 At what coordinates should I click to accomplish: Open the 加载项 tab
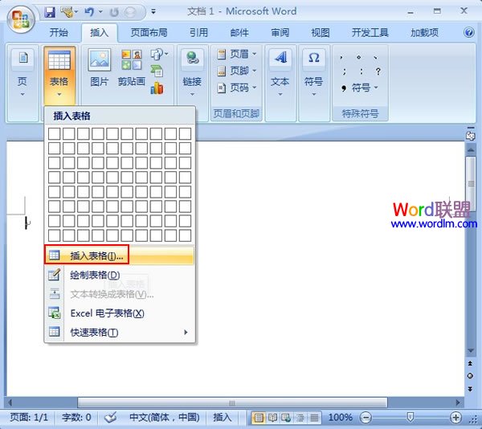pos(424,32)
